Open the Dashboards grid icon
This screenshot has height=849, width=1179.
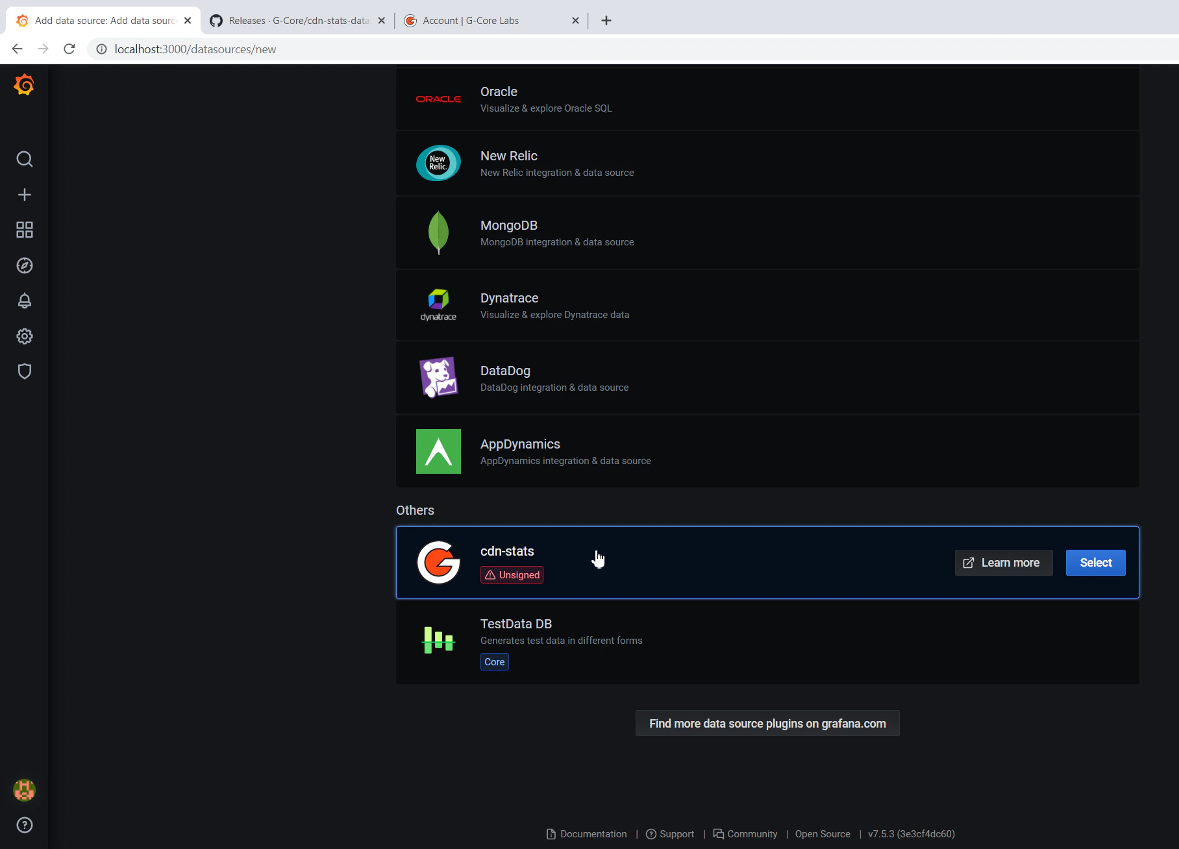click(x=24, y=230)
